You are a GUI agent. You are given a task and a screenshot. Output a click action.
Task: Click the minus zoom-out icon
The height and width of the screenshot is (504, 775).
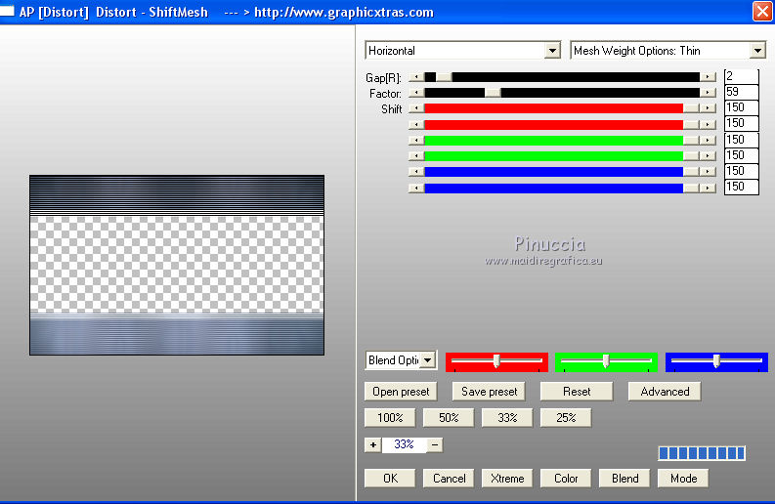(435, 444)
